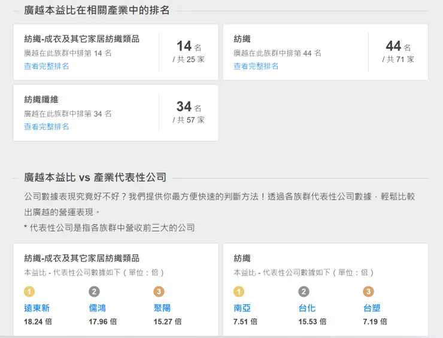
Task: Click text 廣越在此族群中排第 34 名
Action: 68,114
